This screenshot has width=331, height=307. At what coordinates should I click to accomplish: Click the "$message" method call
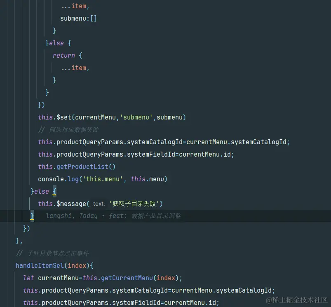click(71, 204)
